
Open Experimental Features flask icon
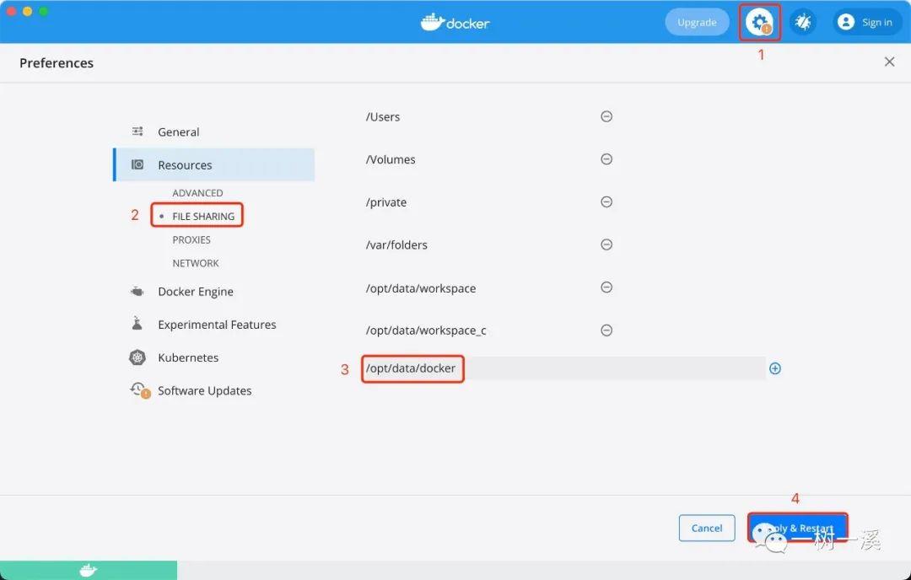137,324
